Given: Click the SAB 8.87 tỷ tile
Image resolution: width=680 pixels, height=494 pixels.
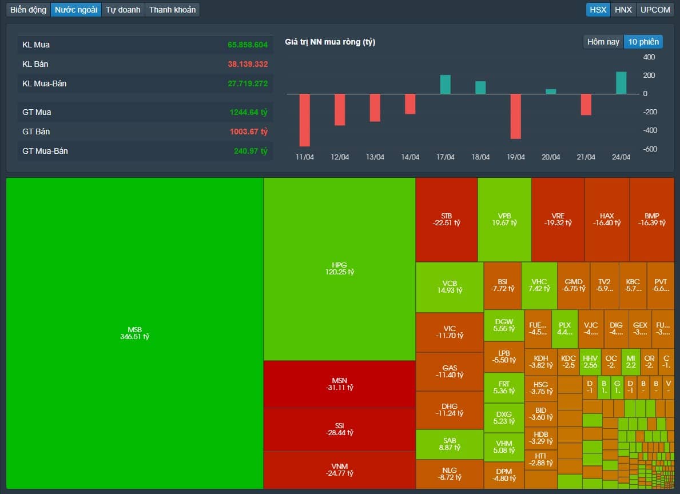Looking at the screenshot, I should point(450,445).
